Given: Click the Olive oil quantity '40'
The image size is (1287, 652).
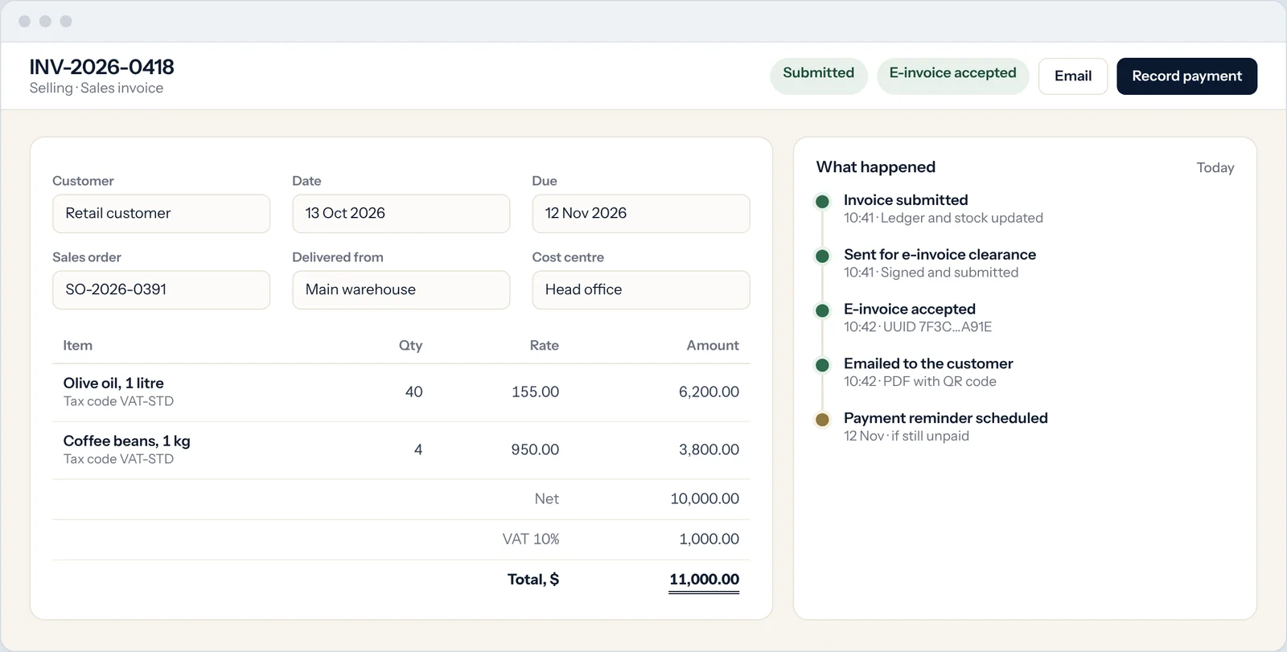Looking at the screenshot, I should pos(413,392).
